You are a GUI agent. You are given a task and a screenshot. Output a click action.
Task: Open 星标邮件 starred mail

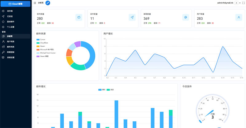click(11, 22)
